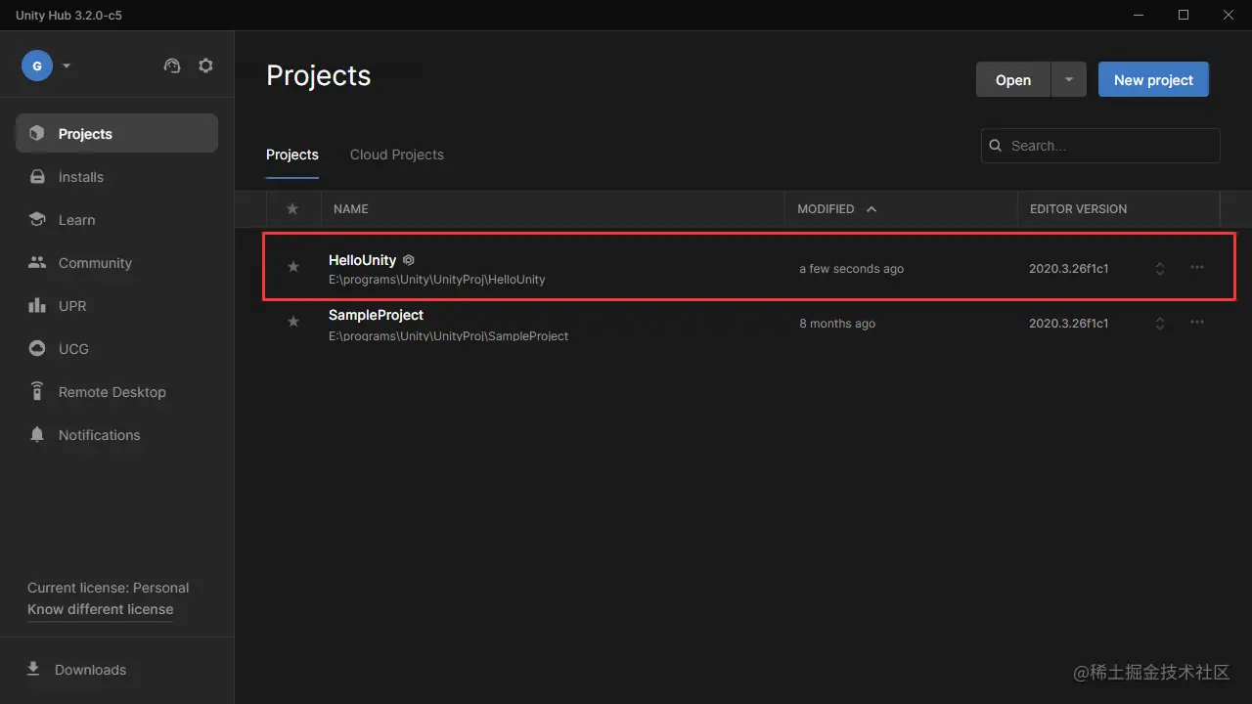Click the New project button
Screen dimensions: 1252x704
pyautogui.click(x=1153, y=80)
